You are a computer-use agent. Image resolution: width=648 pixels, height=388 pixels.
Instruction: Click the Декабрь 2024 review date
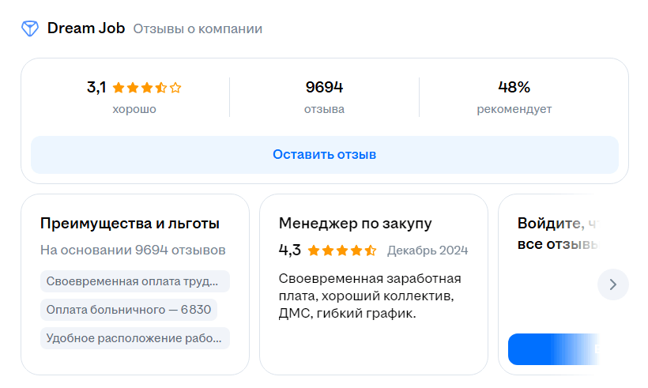point(428,251)
